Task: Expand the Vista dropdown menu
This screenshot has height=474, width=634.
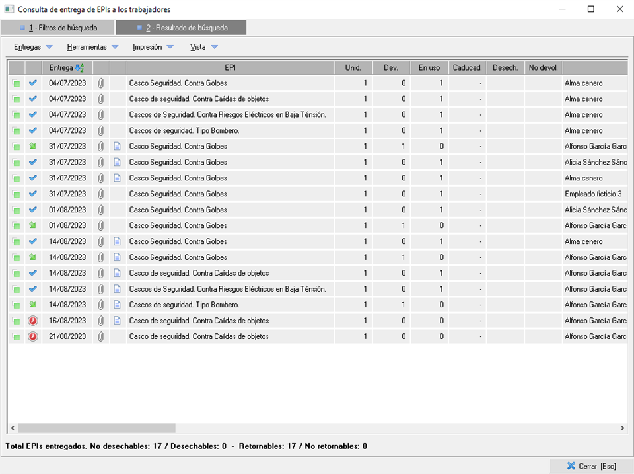Action: tap(204, 47)
